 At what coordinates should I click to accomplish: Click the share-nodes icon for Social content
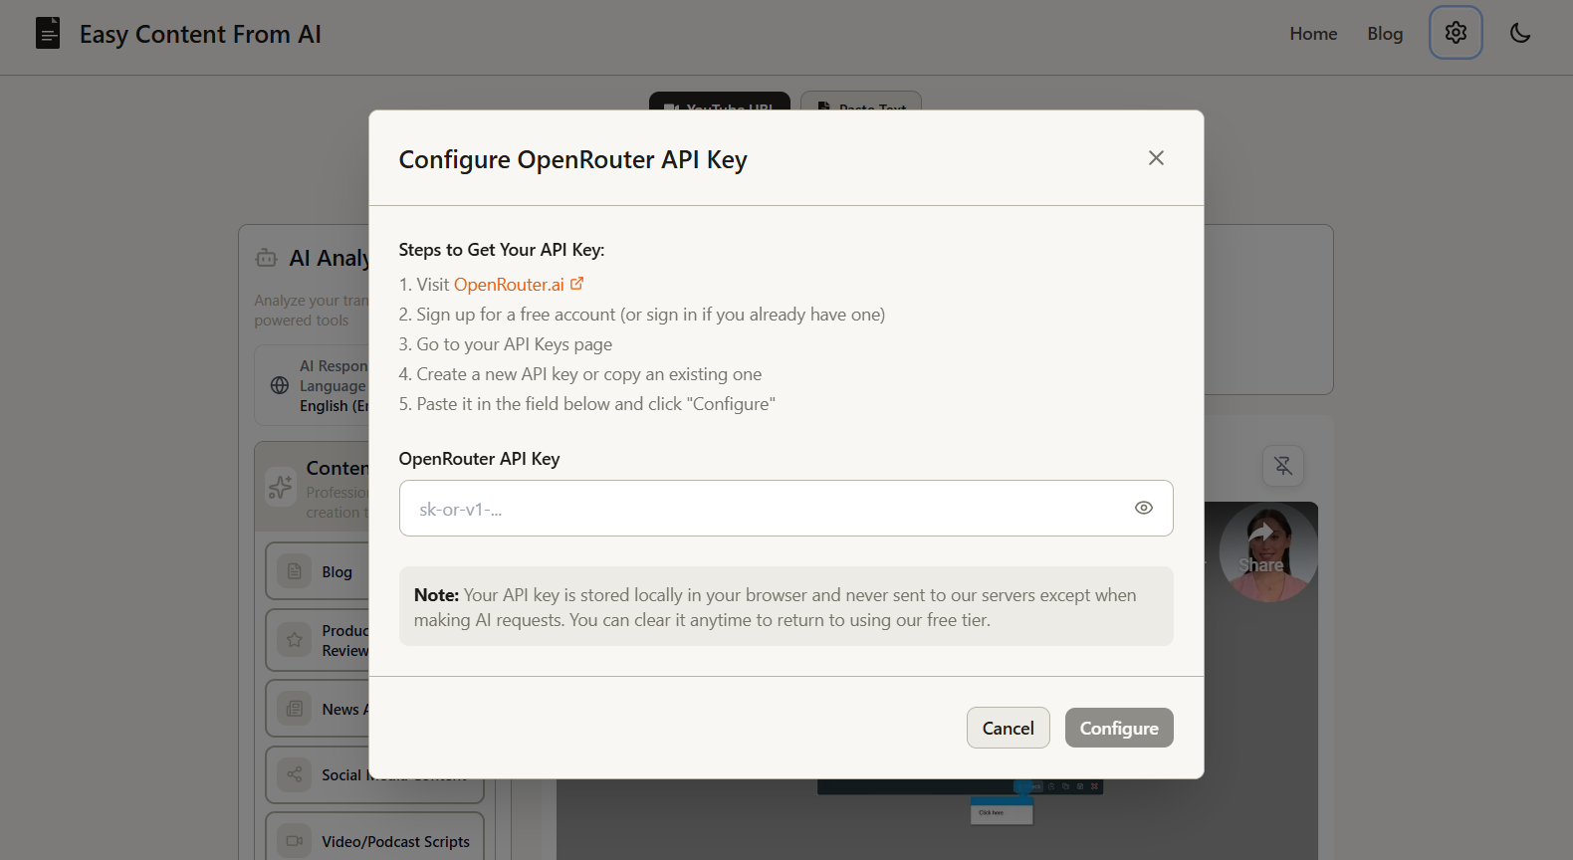(294, 774)
